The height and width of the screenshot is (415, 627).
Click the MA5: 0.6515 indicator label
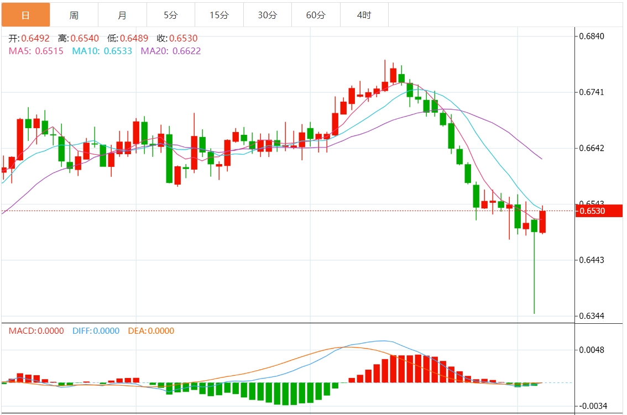tap(36, 51)
